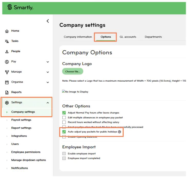Click the Tasks list icon

coord(7,41)
